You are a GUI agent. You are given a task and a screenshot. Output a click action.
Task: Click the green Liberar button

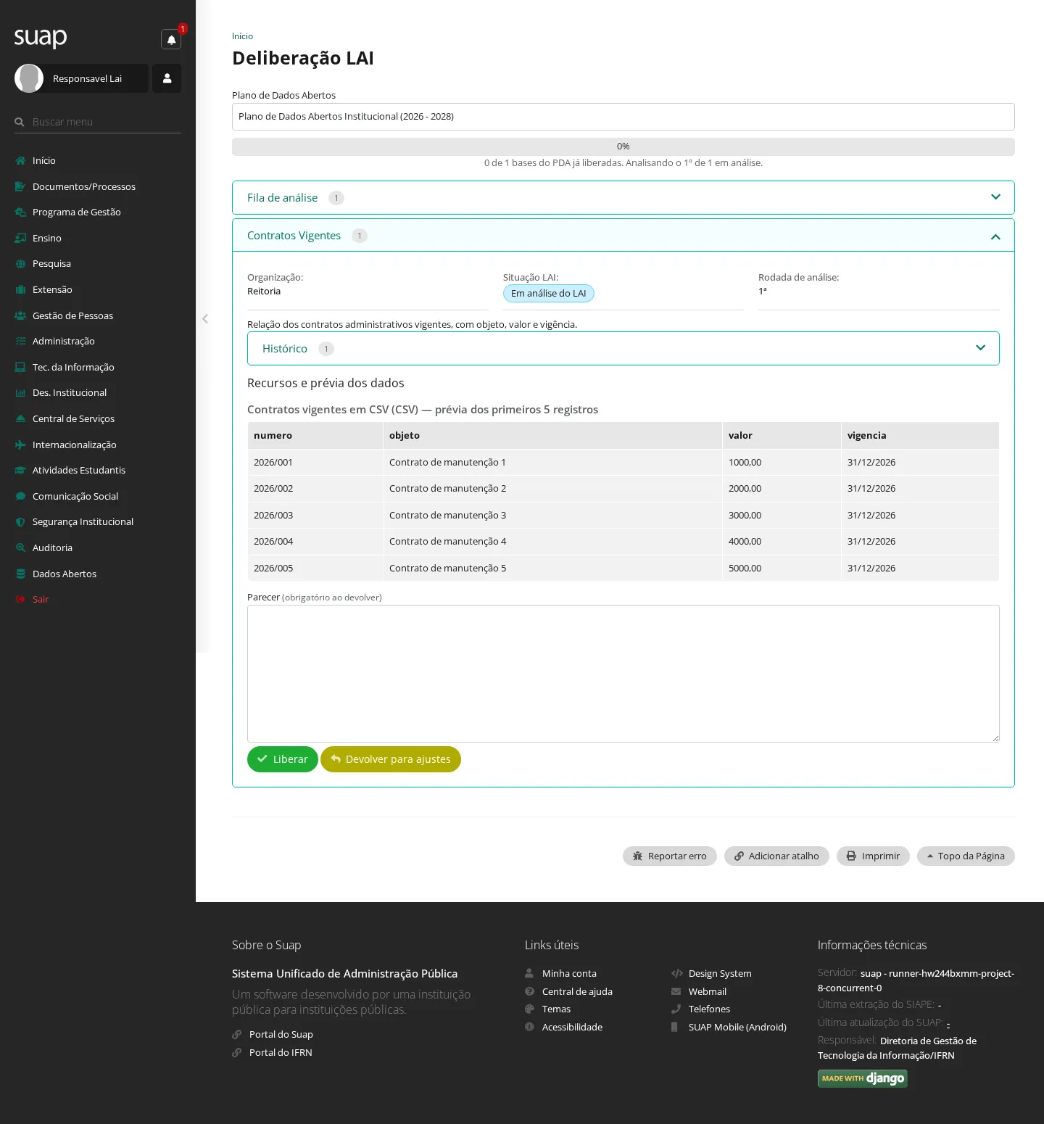(282, 759)
